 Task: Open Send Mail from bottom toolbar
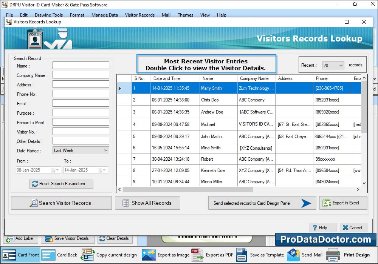(x=293, y=255)
